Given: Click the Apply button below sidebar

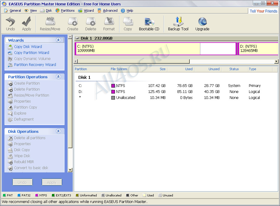Looking at the screenshot, I should pyautogui.click(x=52, y=182).
